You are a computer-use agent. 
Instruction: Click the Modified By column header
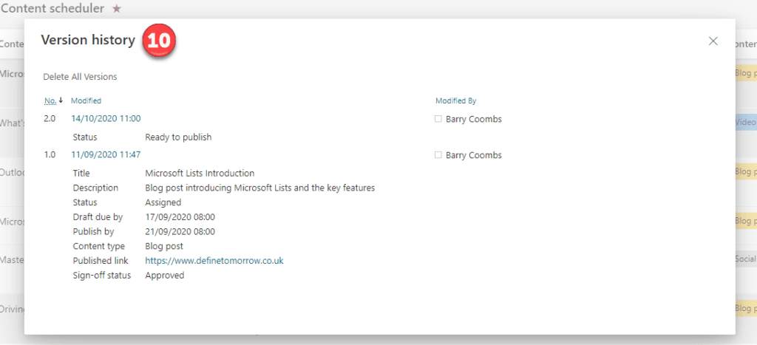tap(455, 101)
